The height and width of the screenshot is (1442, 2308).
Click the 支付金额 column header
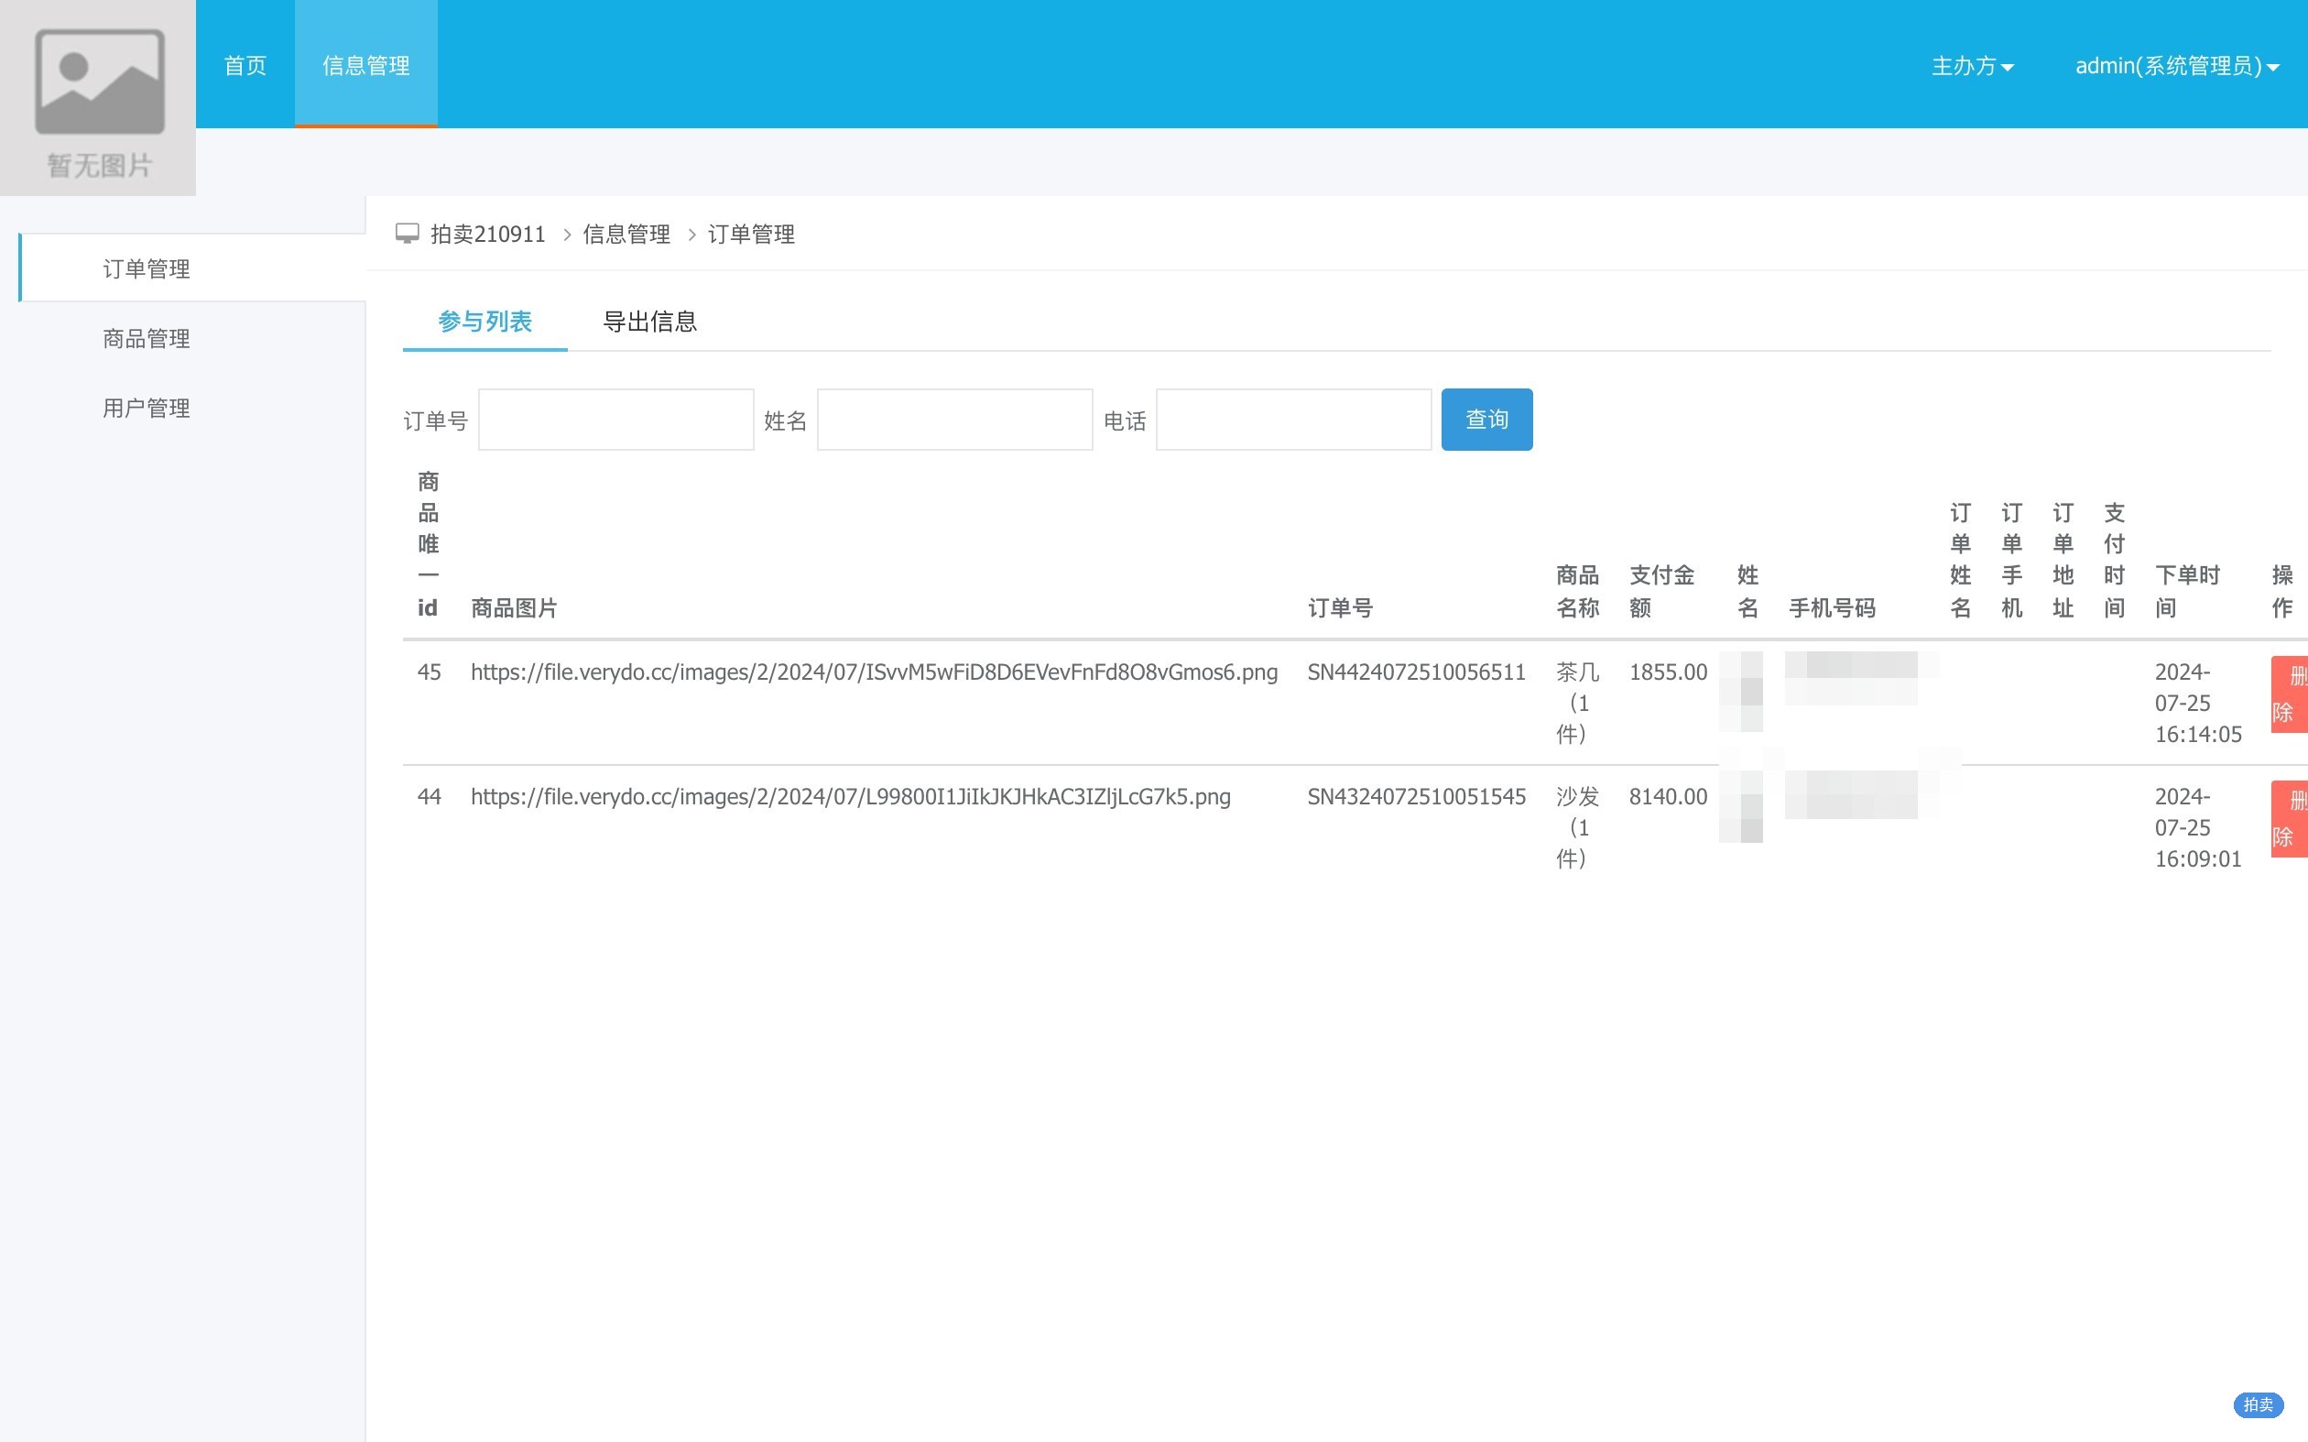pyautogui.click(x=1661, y=591)
